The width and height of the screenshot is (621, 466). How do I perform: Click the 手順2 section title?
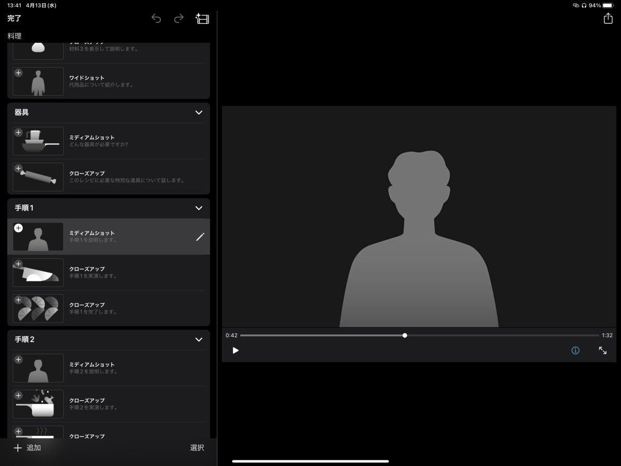point(25,340)
